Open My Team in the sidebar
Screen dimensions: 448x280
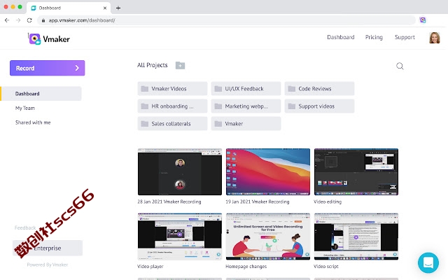tap(25, 108)
